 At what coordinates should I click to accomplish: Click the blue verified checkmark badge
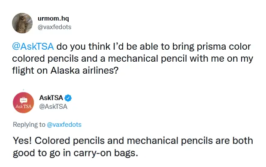tap(68, 98)
